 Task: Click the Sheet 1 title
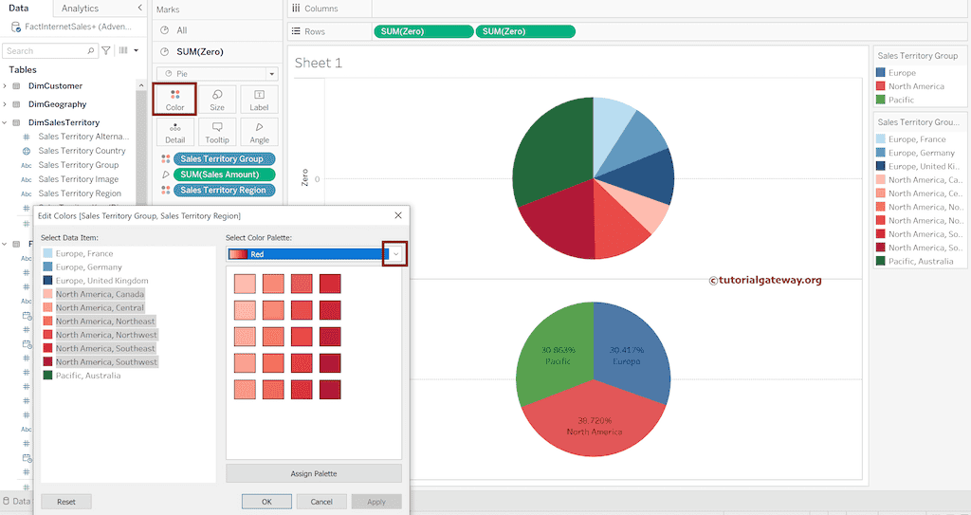point(319,63)
